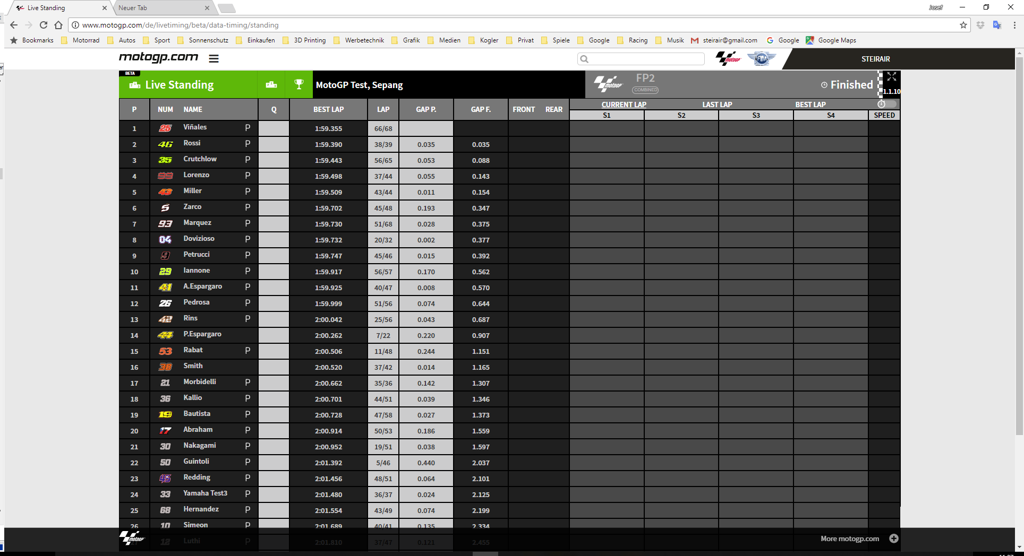Reload the page
The height and width of the screenshot is (556, 1024).
coord(44,25)
